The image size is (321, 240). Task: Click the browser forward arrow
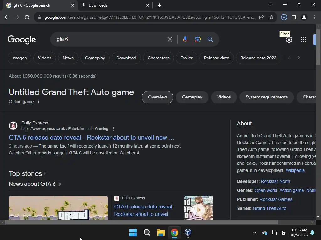pos(17,17)
